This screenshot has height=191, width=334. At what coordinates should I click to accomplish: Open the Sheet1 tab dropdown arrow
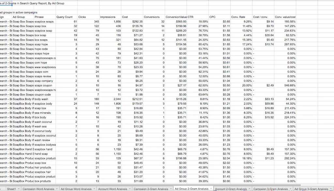click(19, 189)
